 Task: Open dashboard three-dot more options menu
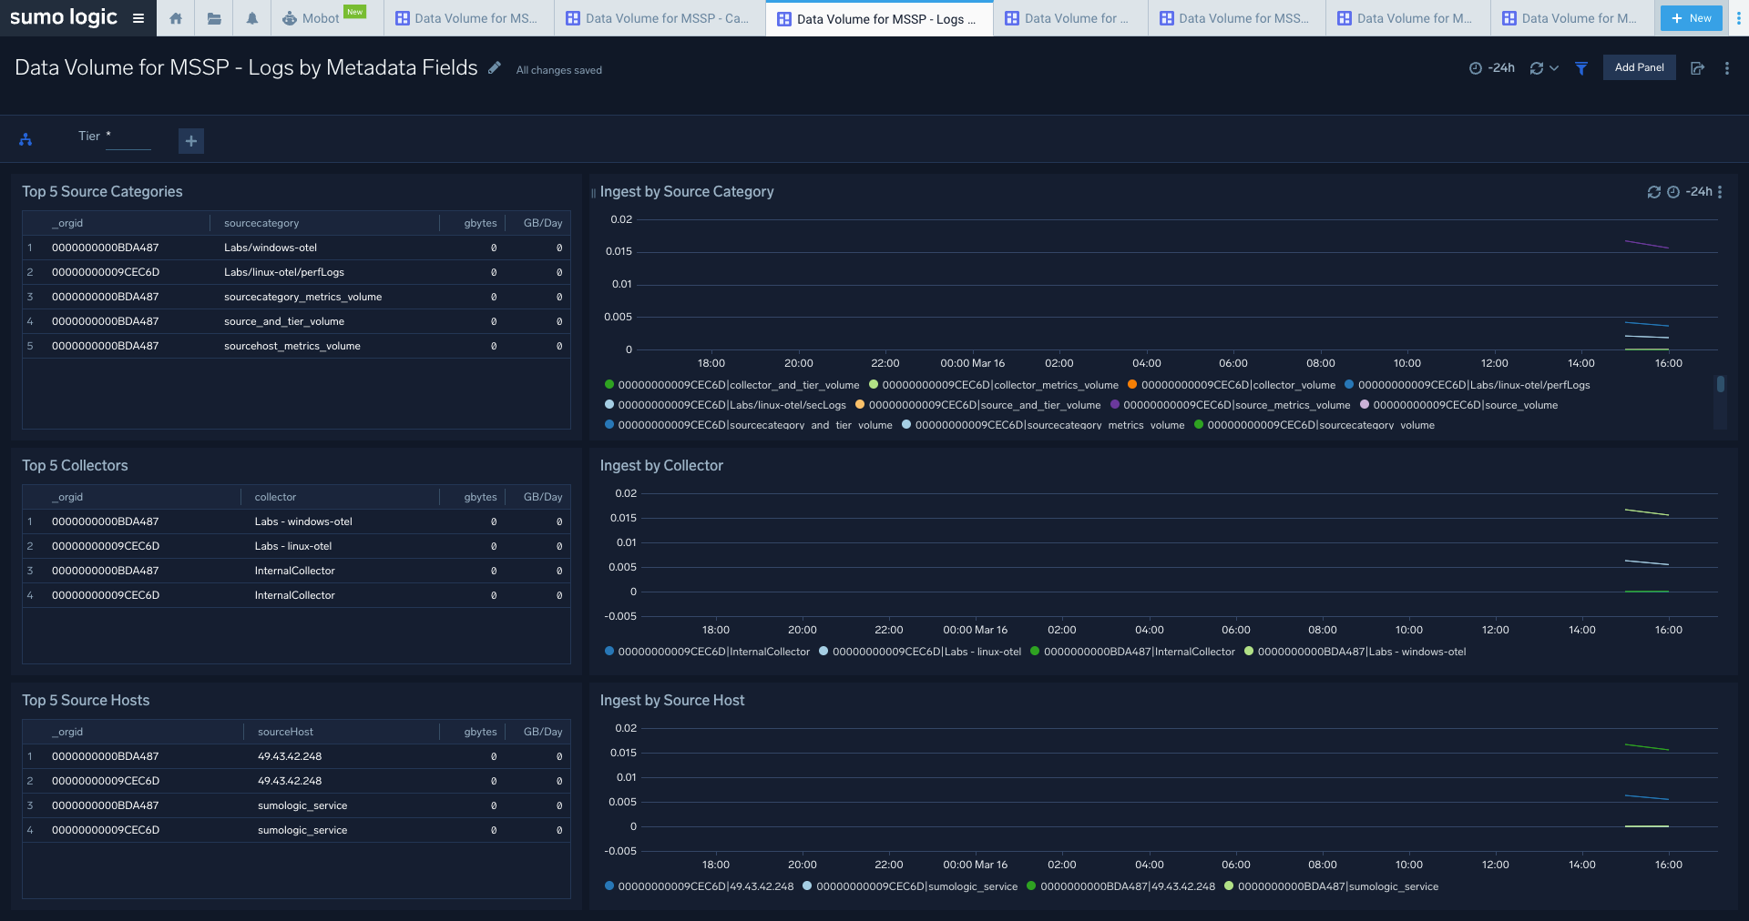(x=1727, y=68)
